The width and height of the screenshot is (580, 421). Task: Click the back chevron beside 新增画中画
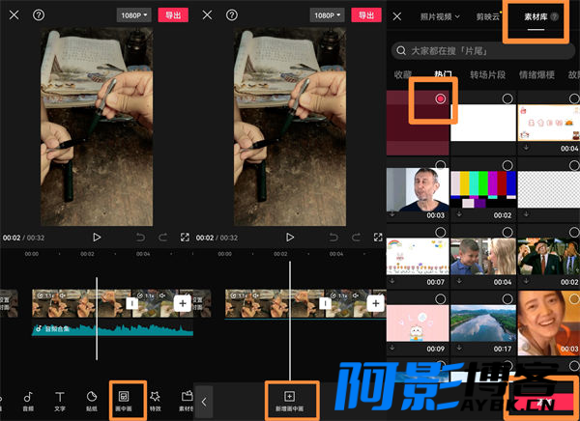point(204,401)
